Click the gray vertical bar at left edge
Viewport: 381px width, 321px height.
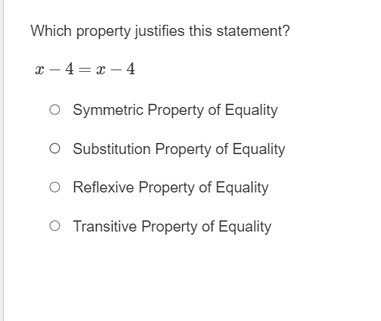(x=2, y=160)
